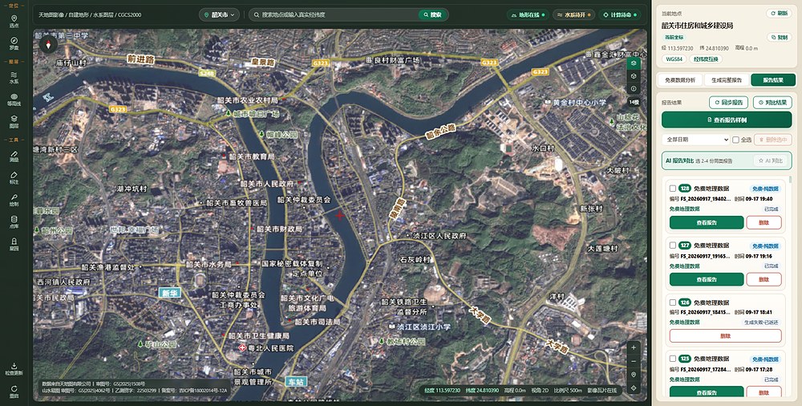
Task: Click the 粤北人民医院 hospital map marker
Action: coord(243,347)
